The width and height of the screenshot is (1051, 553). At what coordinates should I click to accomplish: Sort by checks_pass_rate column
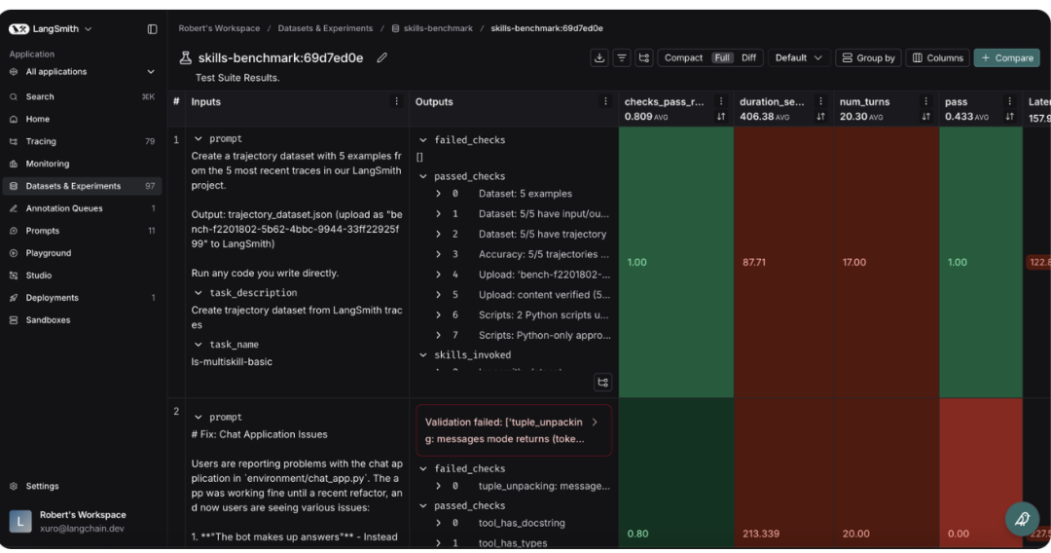[x=721, y=117]
